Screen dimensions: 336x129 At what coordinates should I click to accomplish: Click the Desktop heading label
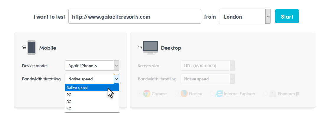[171, 48]
